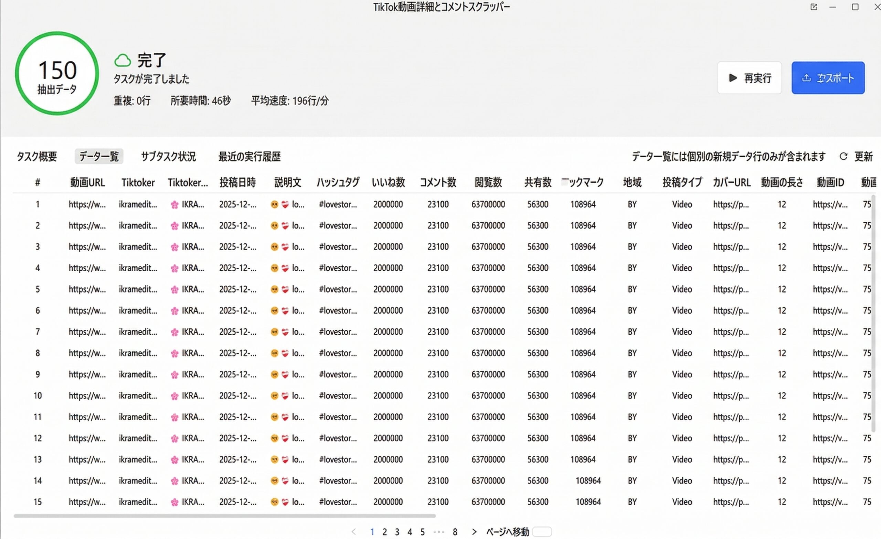Click the export upload icon on エクスポート
The image size is (881, 539).
coord(806,78)
